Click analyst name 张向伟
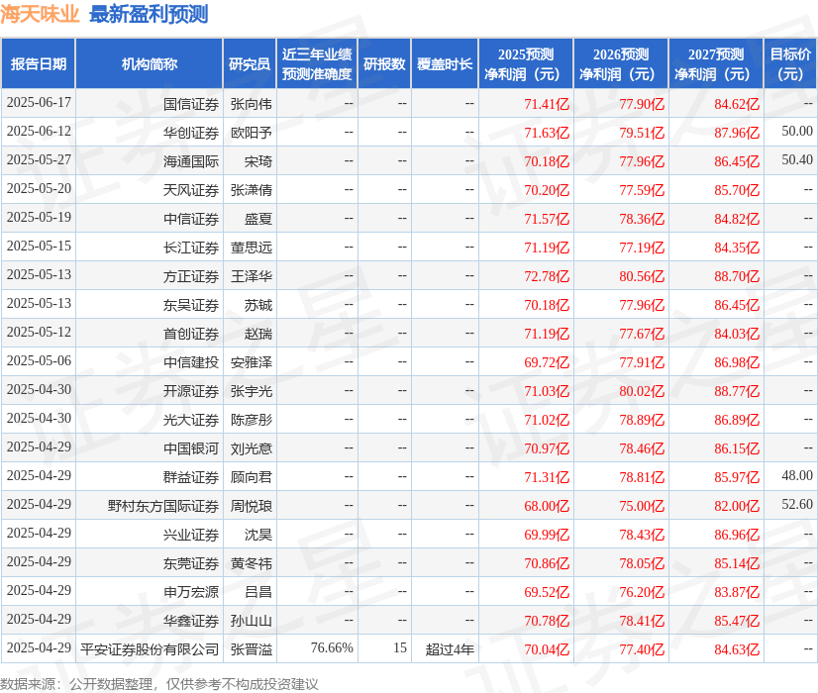 pyautogui.click(x=252, y=104)
